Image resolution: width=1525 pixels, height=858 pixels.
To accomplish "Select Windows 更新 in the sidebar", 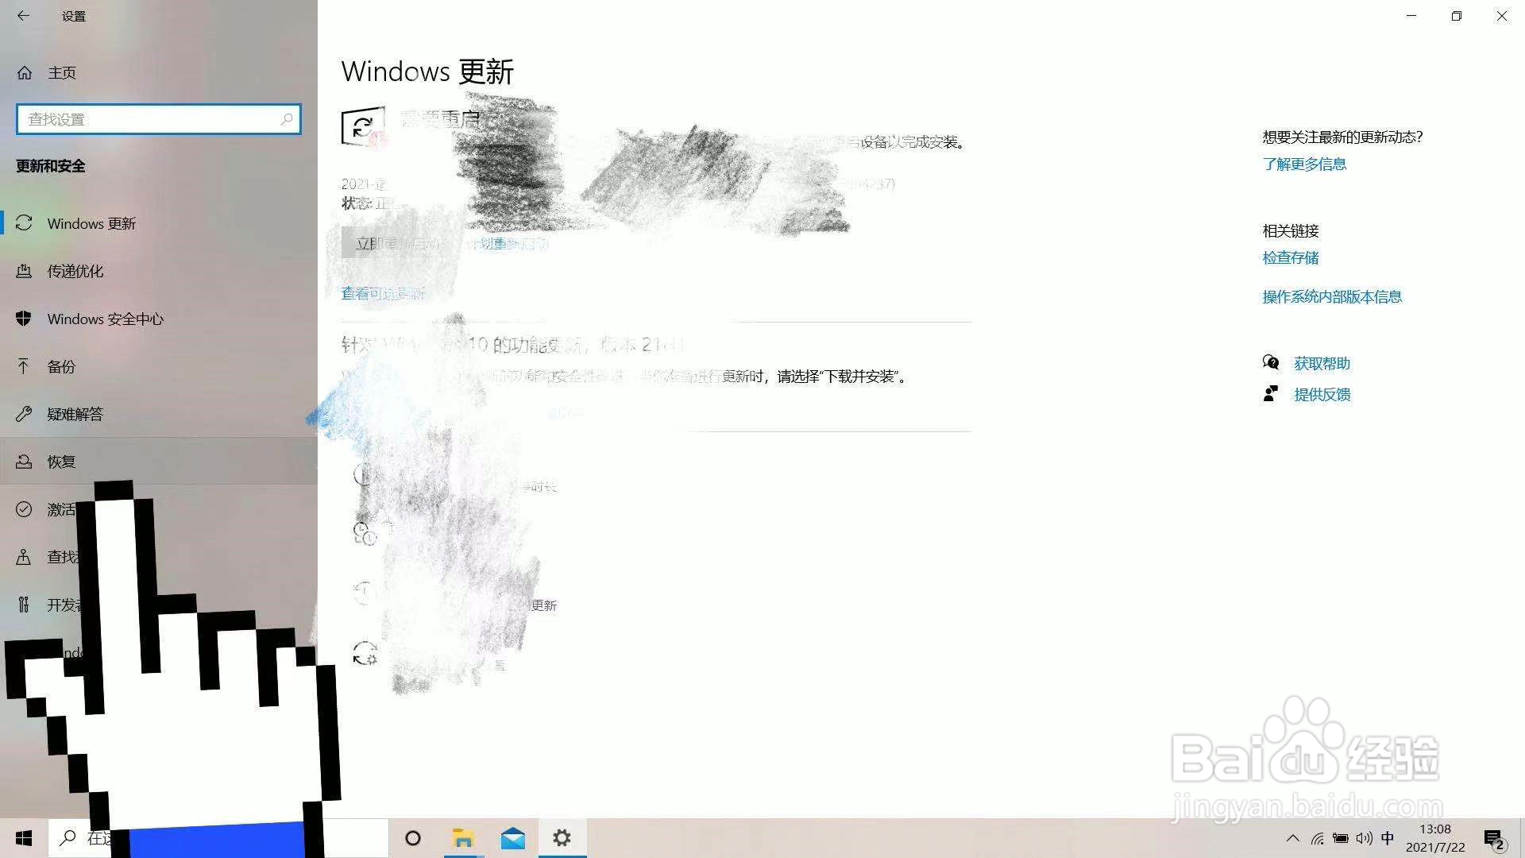I will 159,223.
